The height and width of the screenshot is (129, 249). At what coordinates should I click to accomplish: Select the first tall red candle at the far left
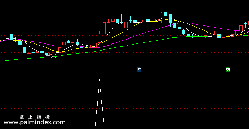coord(6,36)
